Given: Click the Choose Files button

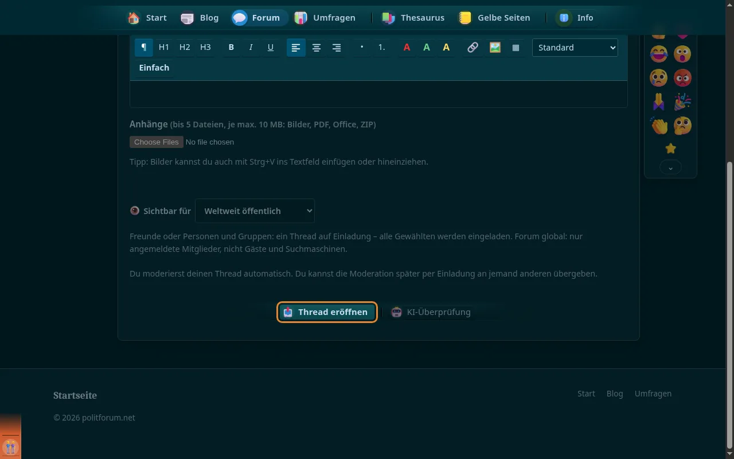Looking at the screenshot, I should 156,142.
